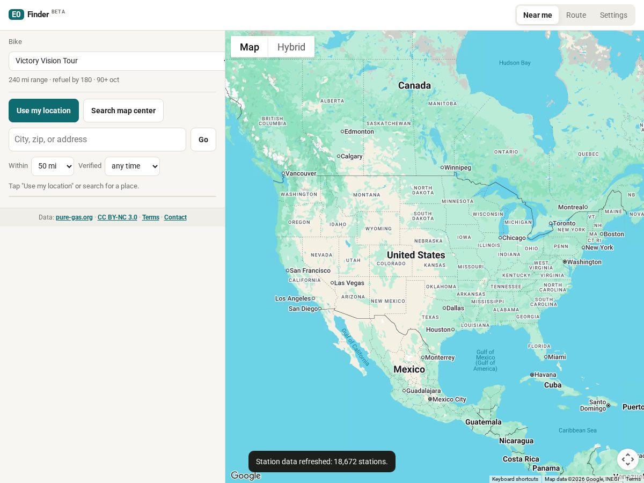Click the E0 Finder logo badge
The height and width of the screenshot is (483, 644).
pos(16,14)
